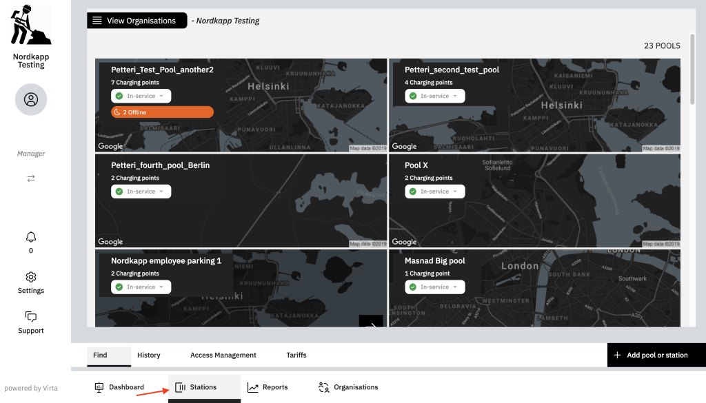Open the notifications bell icon
The height and width of the screenshot is (403, 706).
[30, 237]
